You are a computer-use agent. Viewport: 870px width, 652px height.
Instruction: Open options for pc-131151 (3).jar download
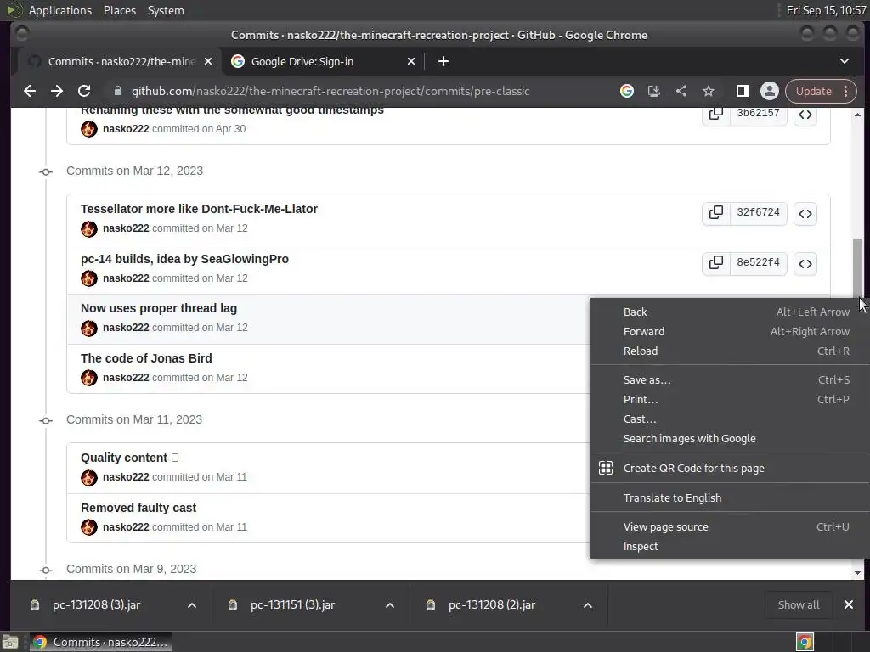point(390,605)
